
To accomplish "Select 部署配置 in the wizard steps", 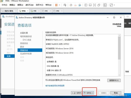I will (24, 33).
